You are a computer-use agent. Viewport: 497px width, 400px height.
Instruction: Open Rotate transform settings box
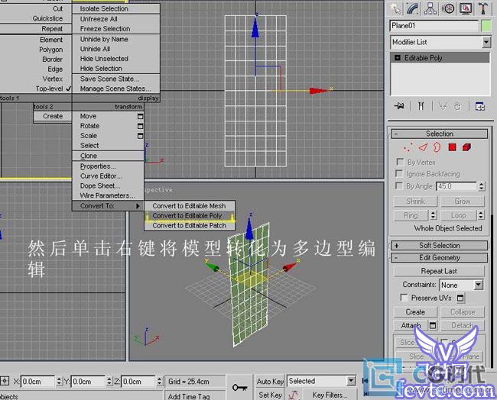coord(140,126)
